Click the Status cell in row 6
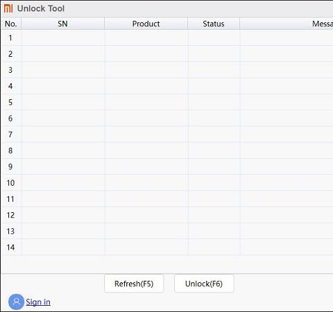Screen dimensions: 333x312 pyautogui.click(x=214, y=119)
